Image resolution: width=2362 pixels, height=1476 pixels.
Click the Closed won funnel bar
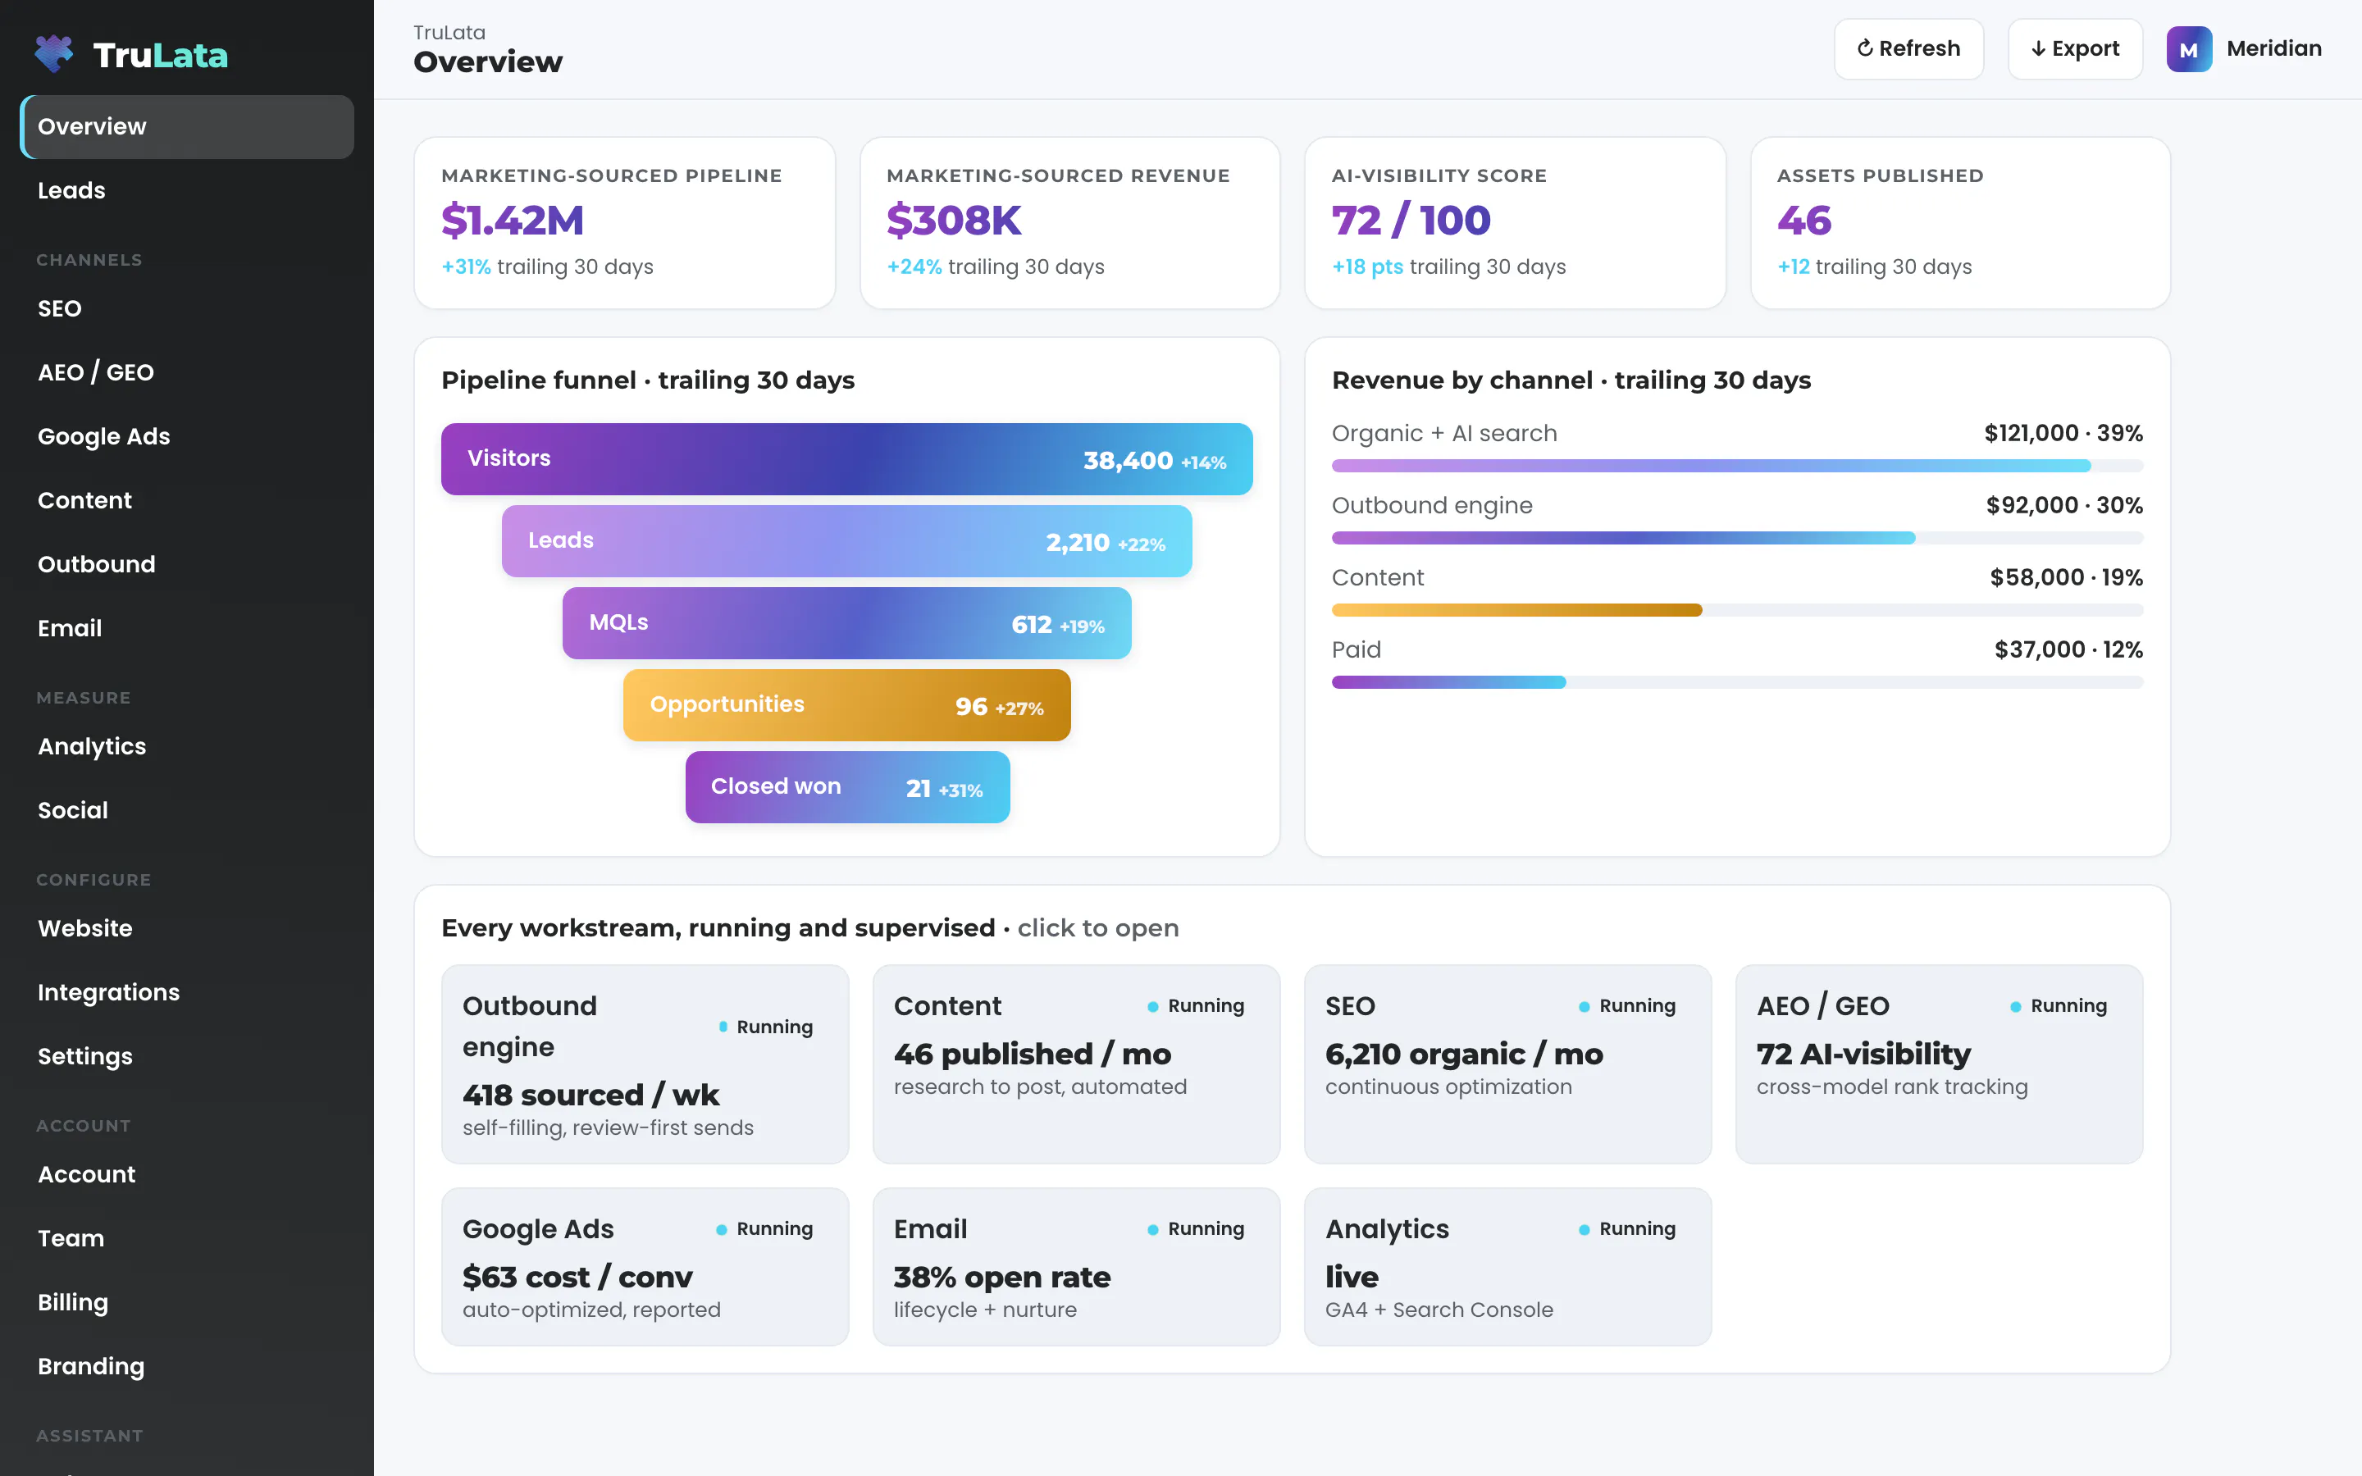[x=846, y=787]
